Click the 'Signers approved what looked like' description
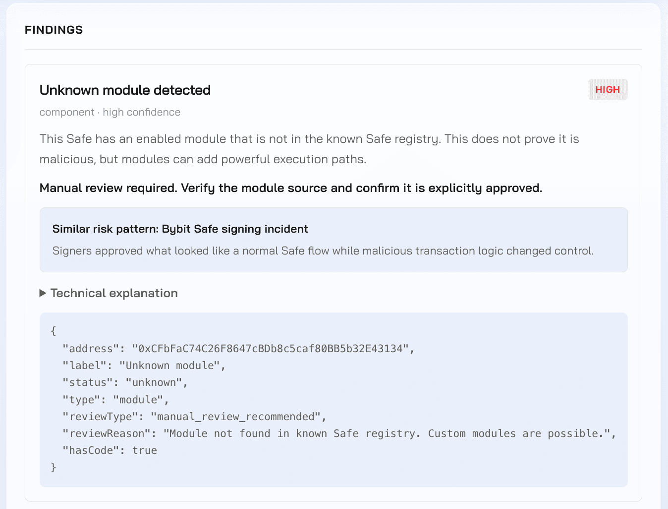 323,251
